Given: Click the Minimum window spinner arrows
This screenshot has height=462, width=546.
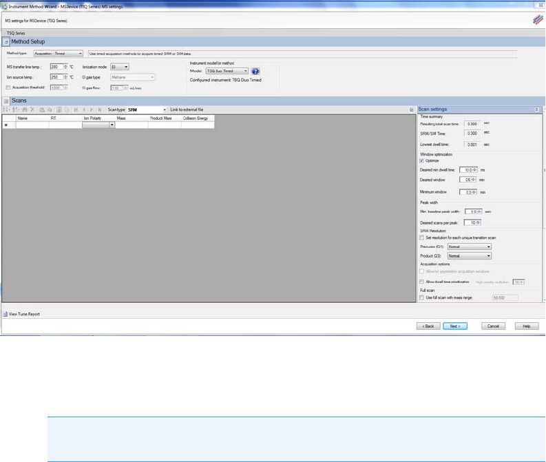Looking at the screenshot, I should click(474, 192).
